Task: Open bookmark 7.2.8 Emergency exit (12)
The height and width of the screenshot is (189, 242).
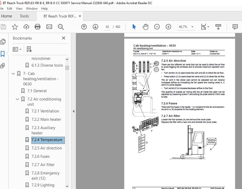Action: 45,176
